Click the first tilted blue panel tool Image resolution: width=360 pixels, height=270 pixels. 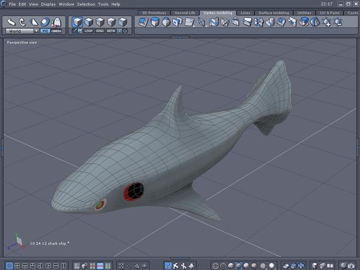143,22
